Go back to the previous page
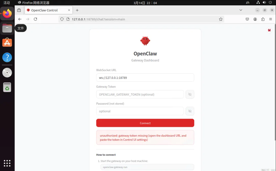 point(20,19)
